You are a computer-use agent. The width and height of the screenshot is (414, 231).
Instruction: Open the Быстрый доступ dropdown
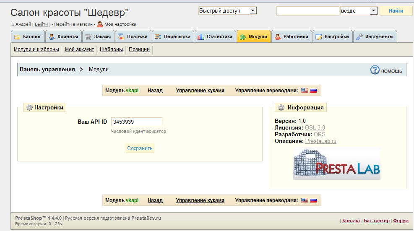pos(227,10)
